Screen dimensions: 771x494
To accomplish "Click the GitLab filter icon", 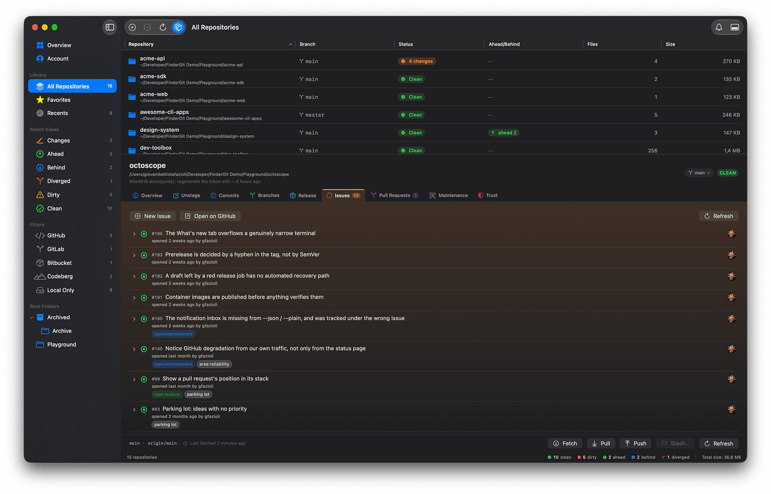I will (x=40, y=249).
